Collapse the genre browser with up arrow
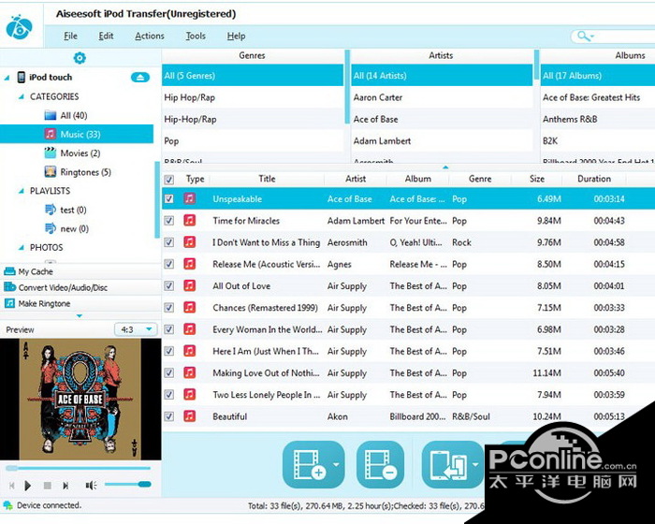This screenshot has height=524, width=655. tap(445, 167)
